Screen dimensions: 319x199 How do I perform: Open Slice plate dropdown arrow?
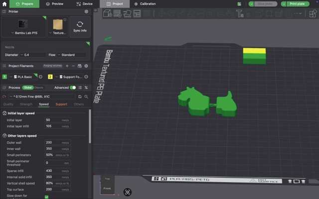[x=251, y=4]
